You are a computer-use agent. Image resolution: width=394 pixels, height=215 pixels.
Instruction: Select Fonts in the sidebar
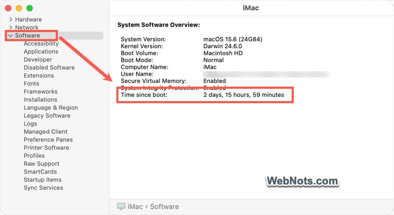[32, 83]
